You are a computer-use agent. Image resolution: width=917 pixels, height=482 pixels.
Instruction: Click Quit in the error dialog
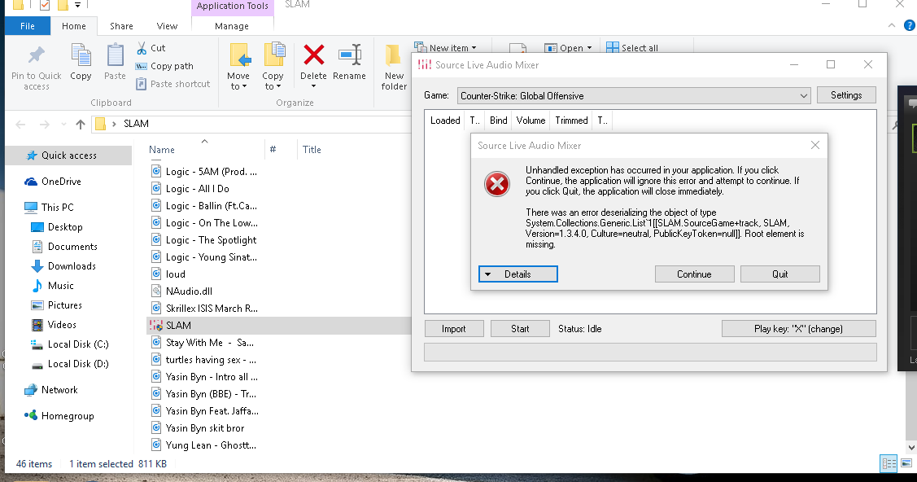tap(779, 274)
